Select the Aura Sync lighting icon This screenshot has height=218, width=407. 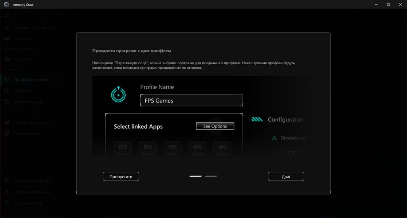tap(7, 59)
